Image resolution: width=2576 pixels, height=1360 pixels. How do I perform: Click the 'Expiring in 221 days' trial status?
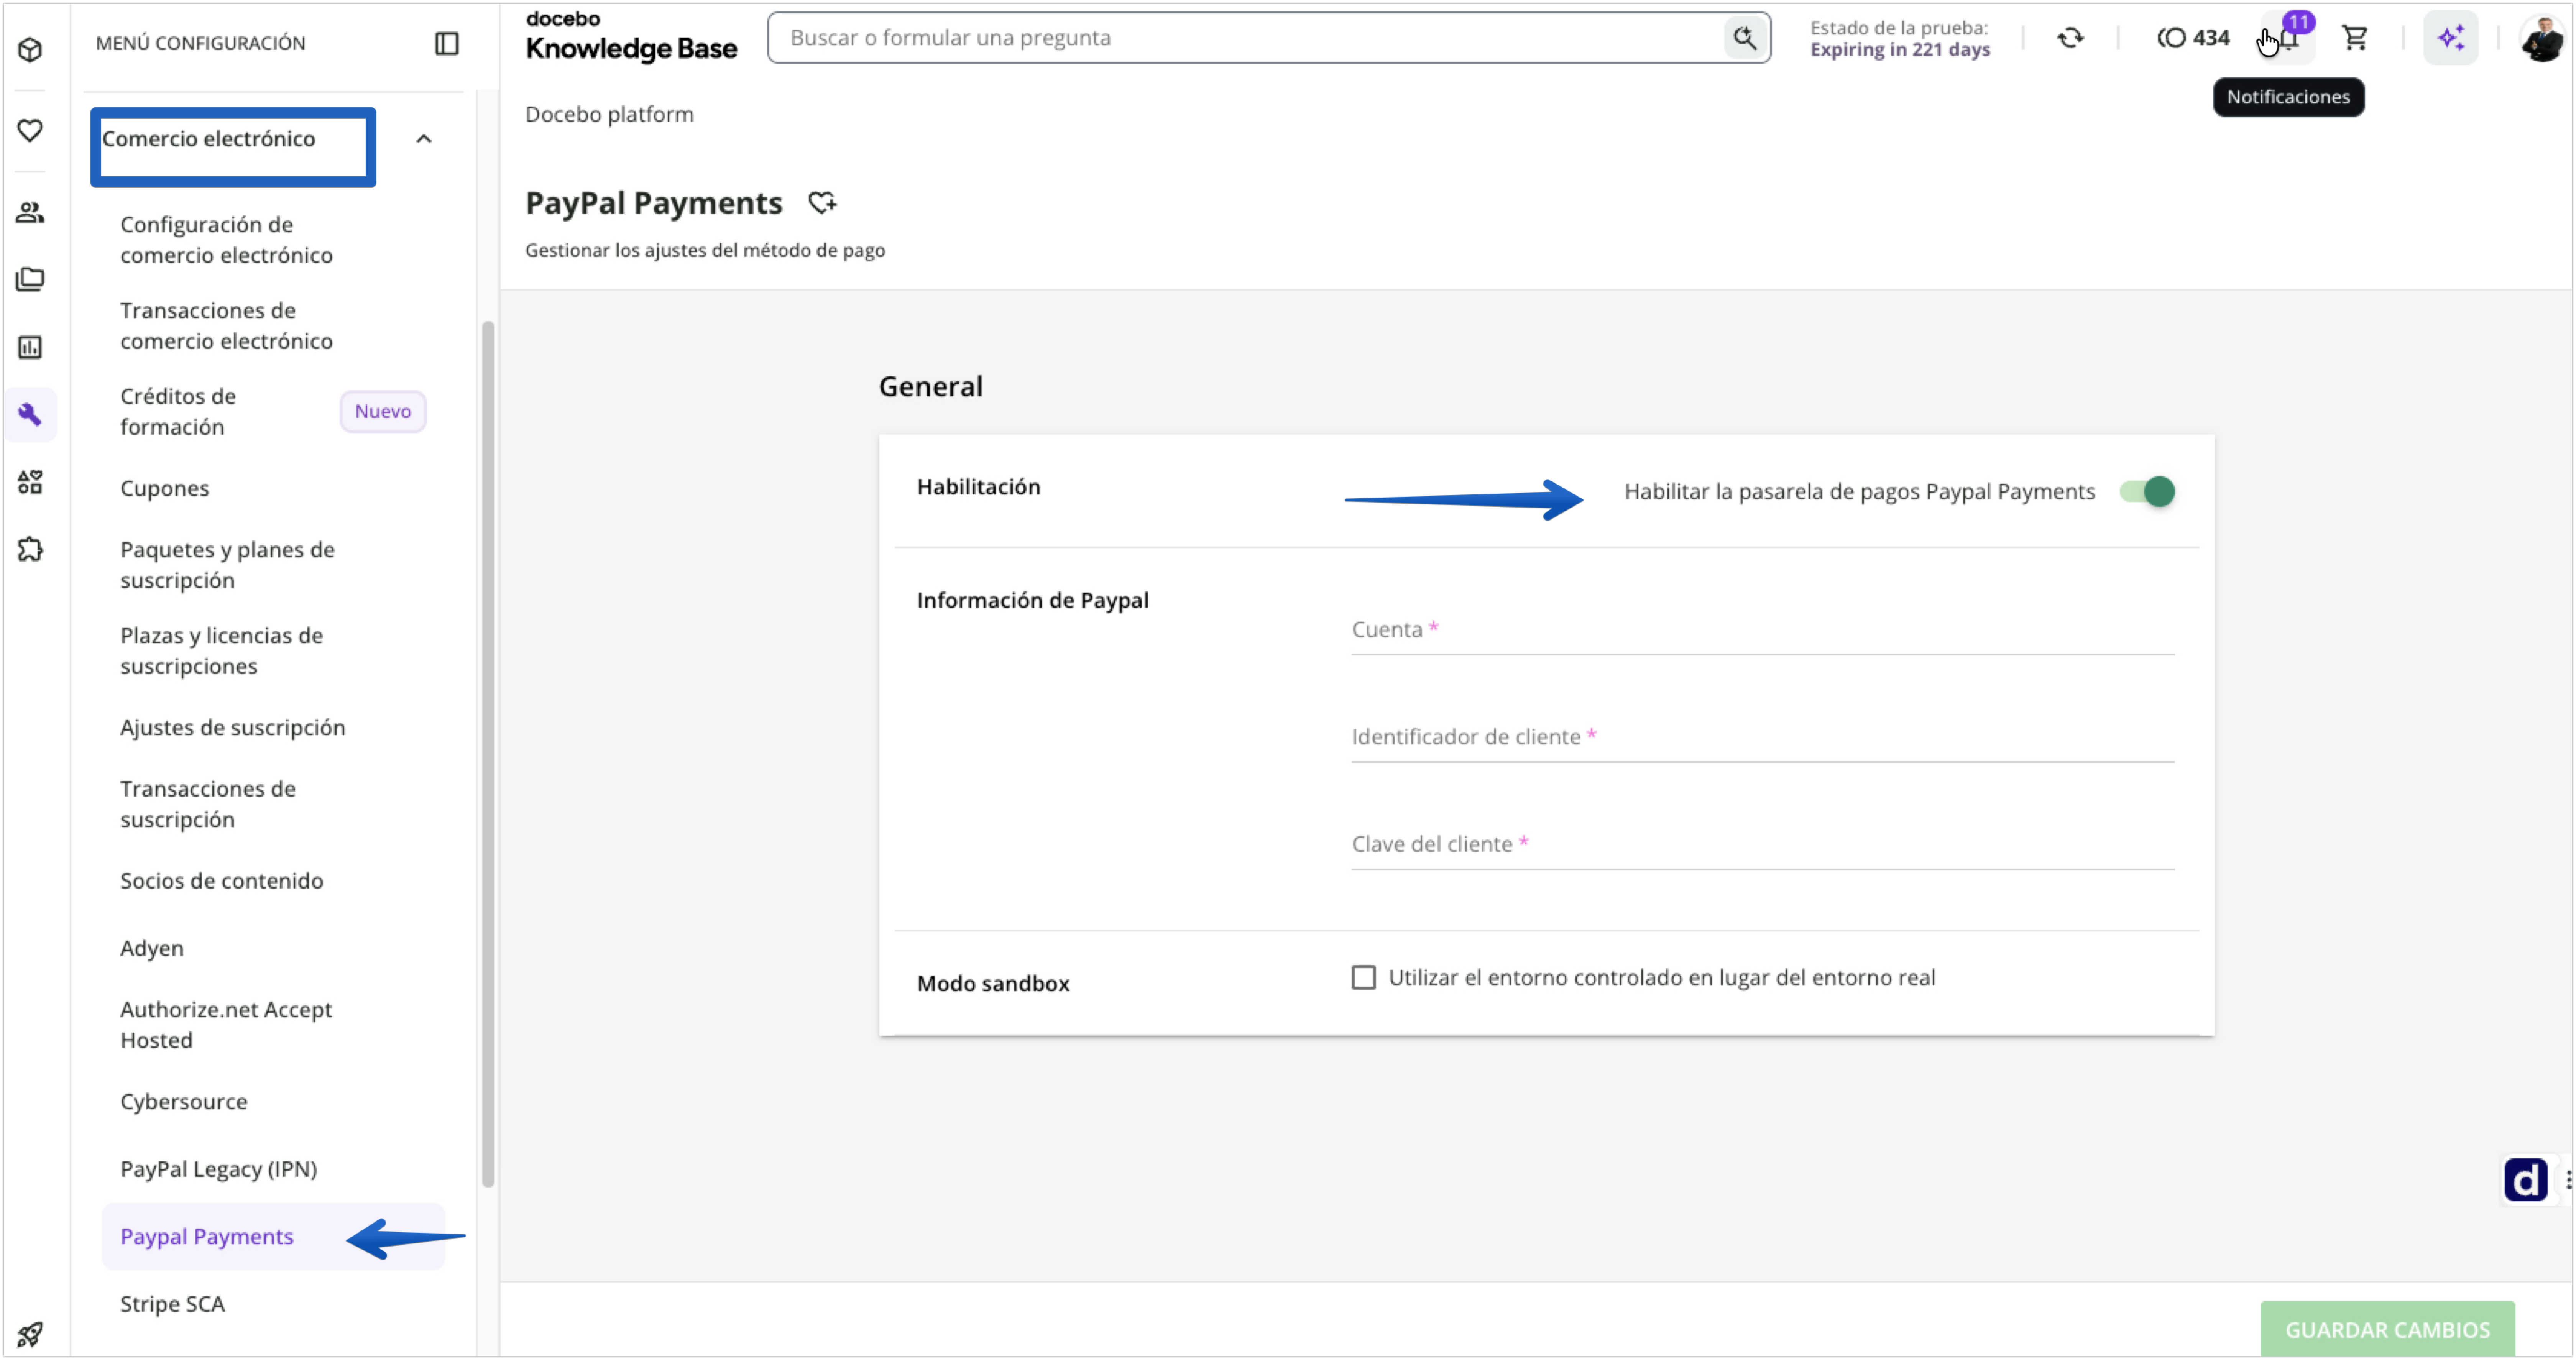tap(1900, 49)
